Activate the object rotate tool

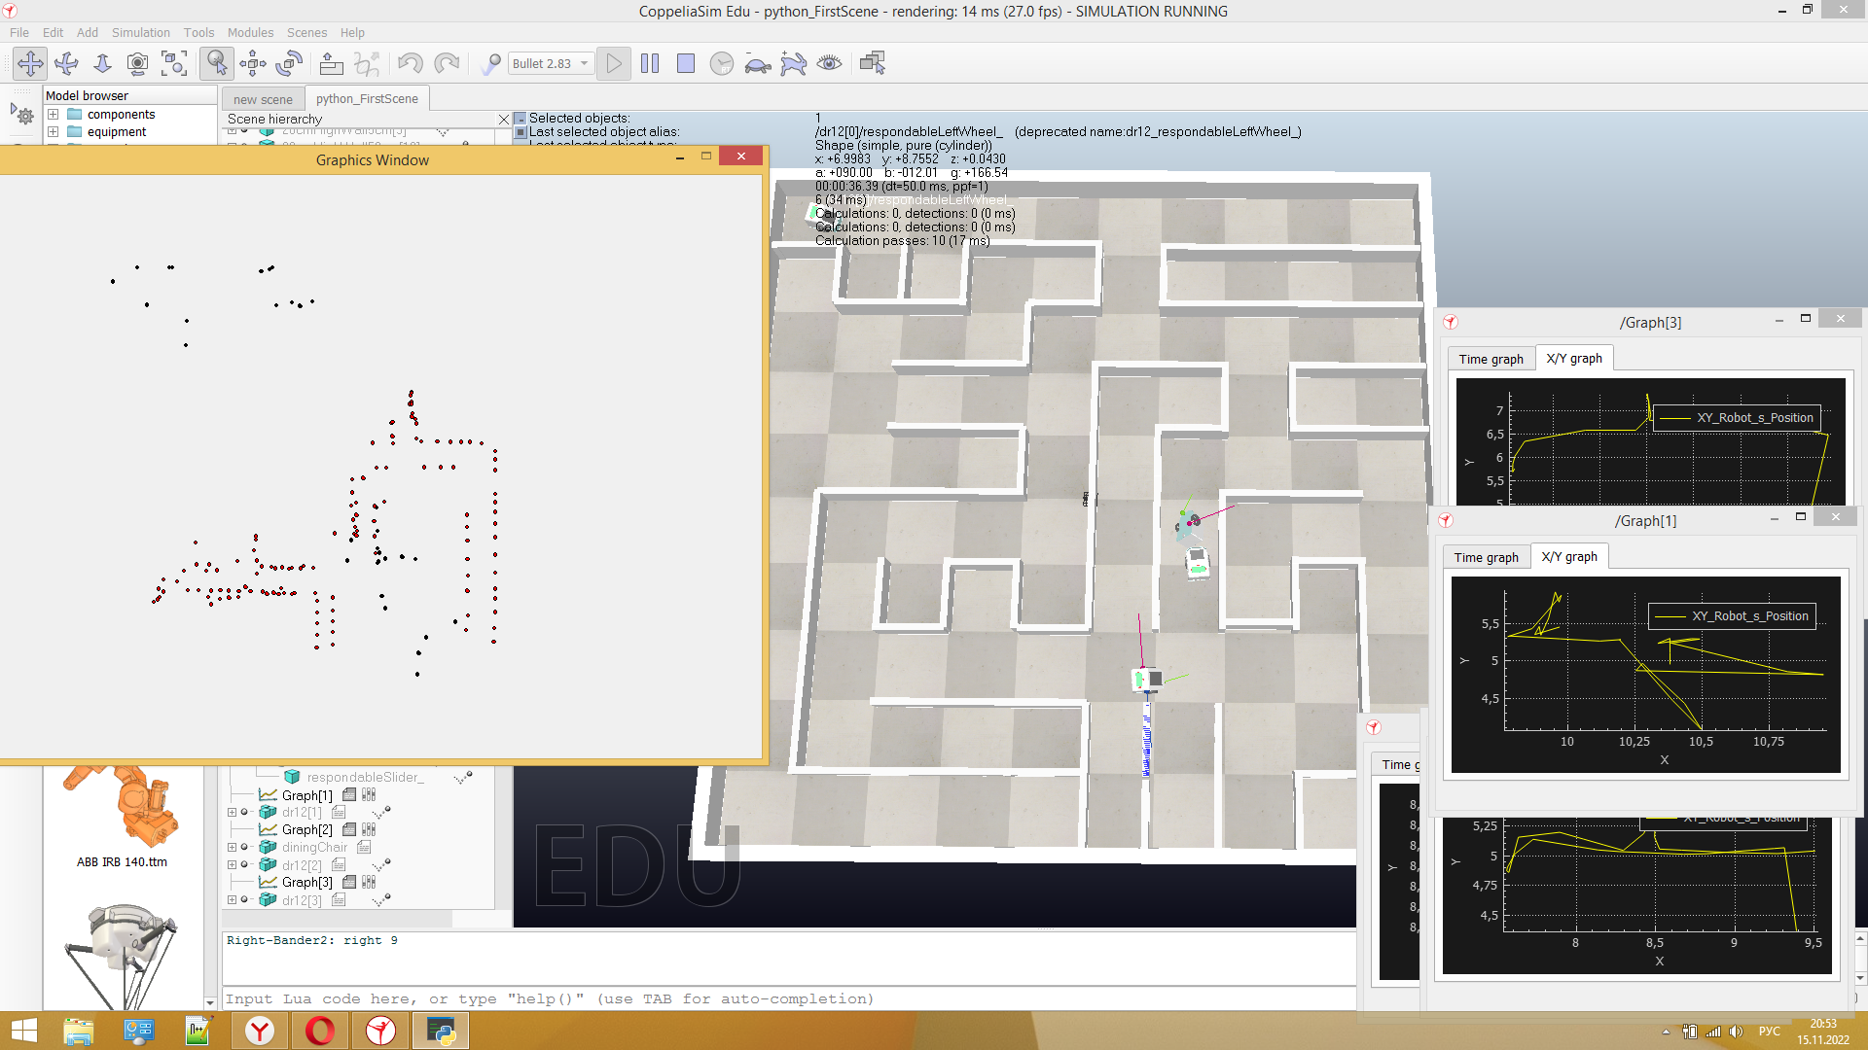click(289, 64)
